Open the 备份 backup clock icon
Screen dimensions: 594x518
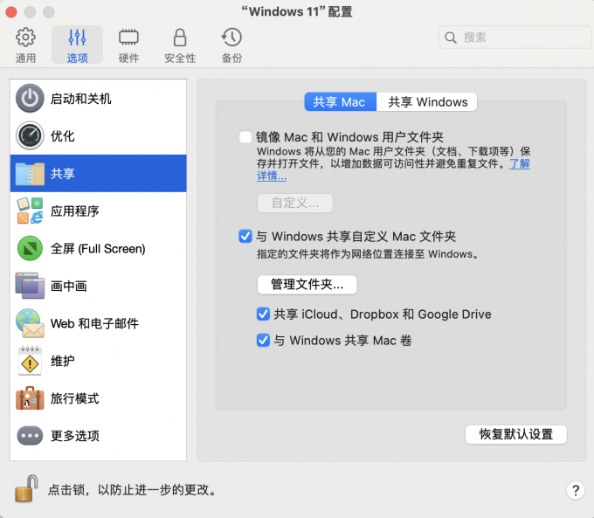tap(231, 38)
